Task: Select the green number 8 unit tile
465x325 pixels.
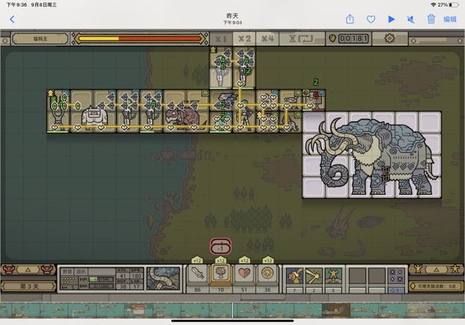Action: point(221,67)
